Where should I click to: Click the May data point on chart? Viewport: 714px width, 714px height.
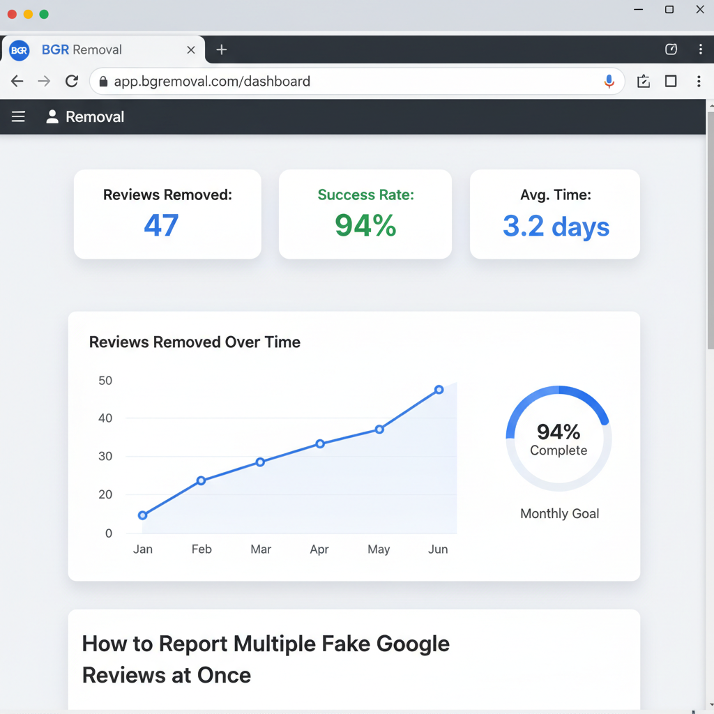point(379,430)
